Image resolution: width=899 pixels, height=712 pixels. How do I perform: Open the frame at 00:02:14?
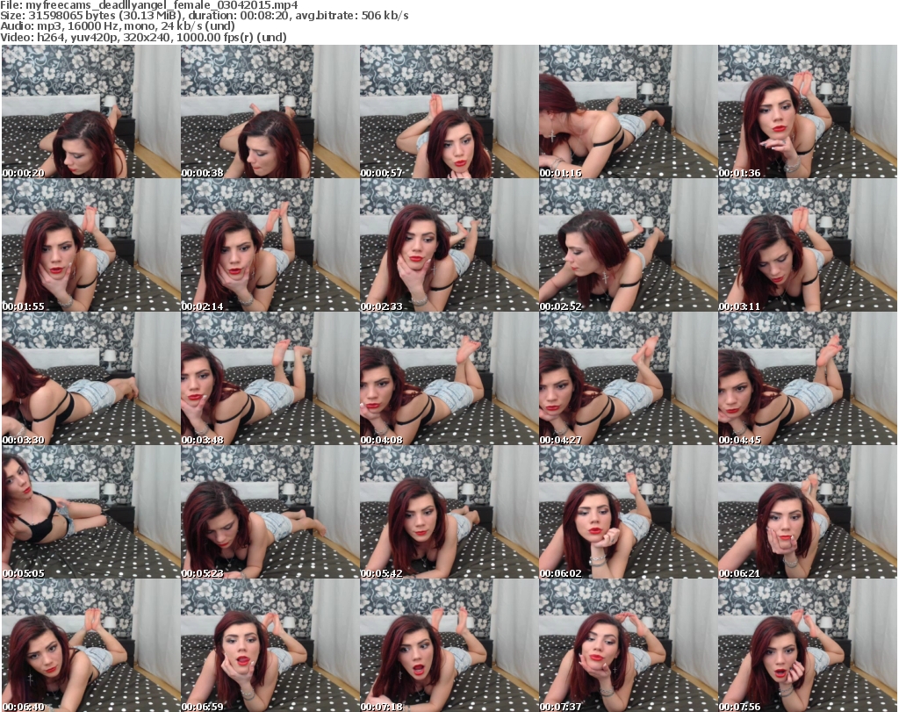pos(270,245)
